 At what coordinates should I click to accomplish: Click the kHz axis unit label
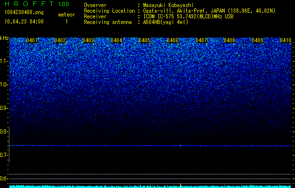pos(4,38)
